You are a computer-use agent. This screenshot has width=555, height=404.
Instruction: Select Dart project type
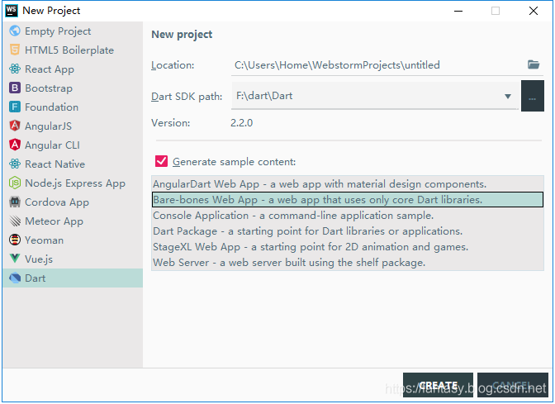click(73, 278)
